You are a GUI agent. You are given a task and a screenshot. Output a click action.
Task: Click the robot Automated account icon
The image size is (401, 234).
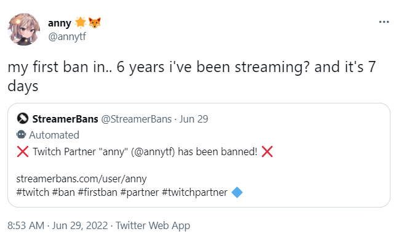coord(22,135)
